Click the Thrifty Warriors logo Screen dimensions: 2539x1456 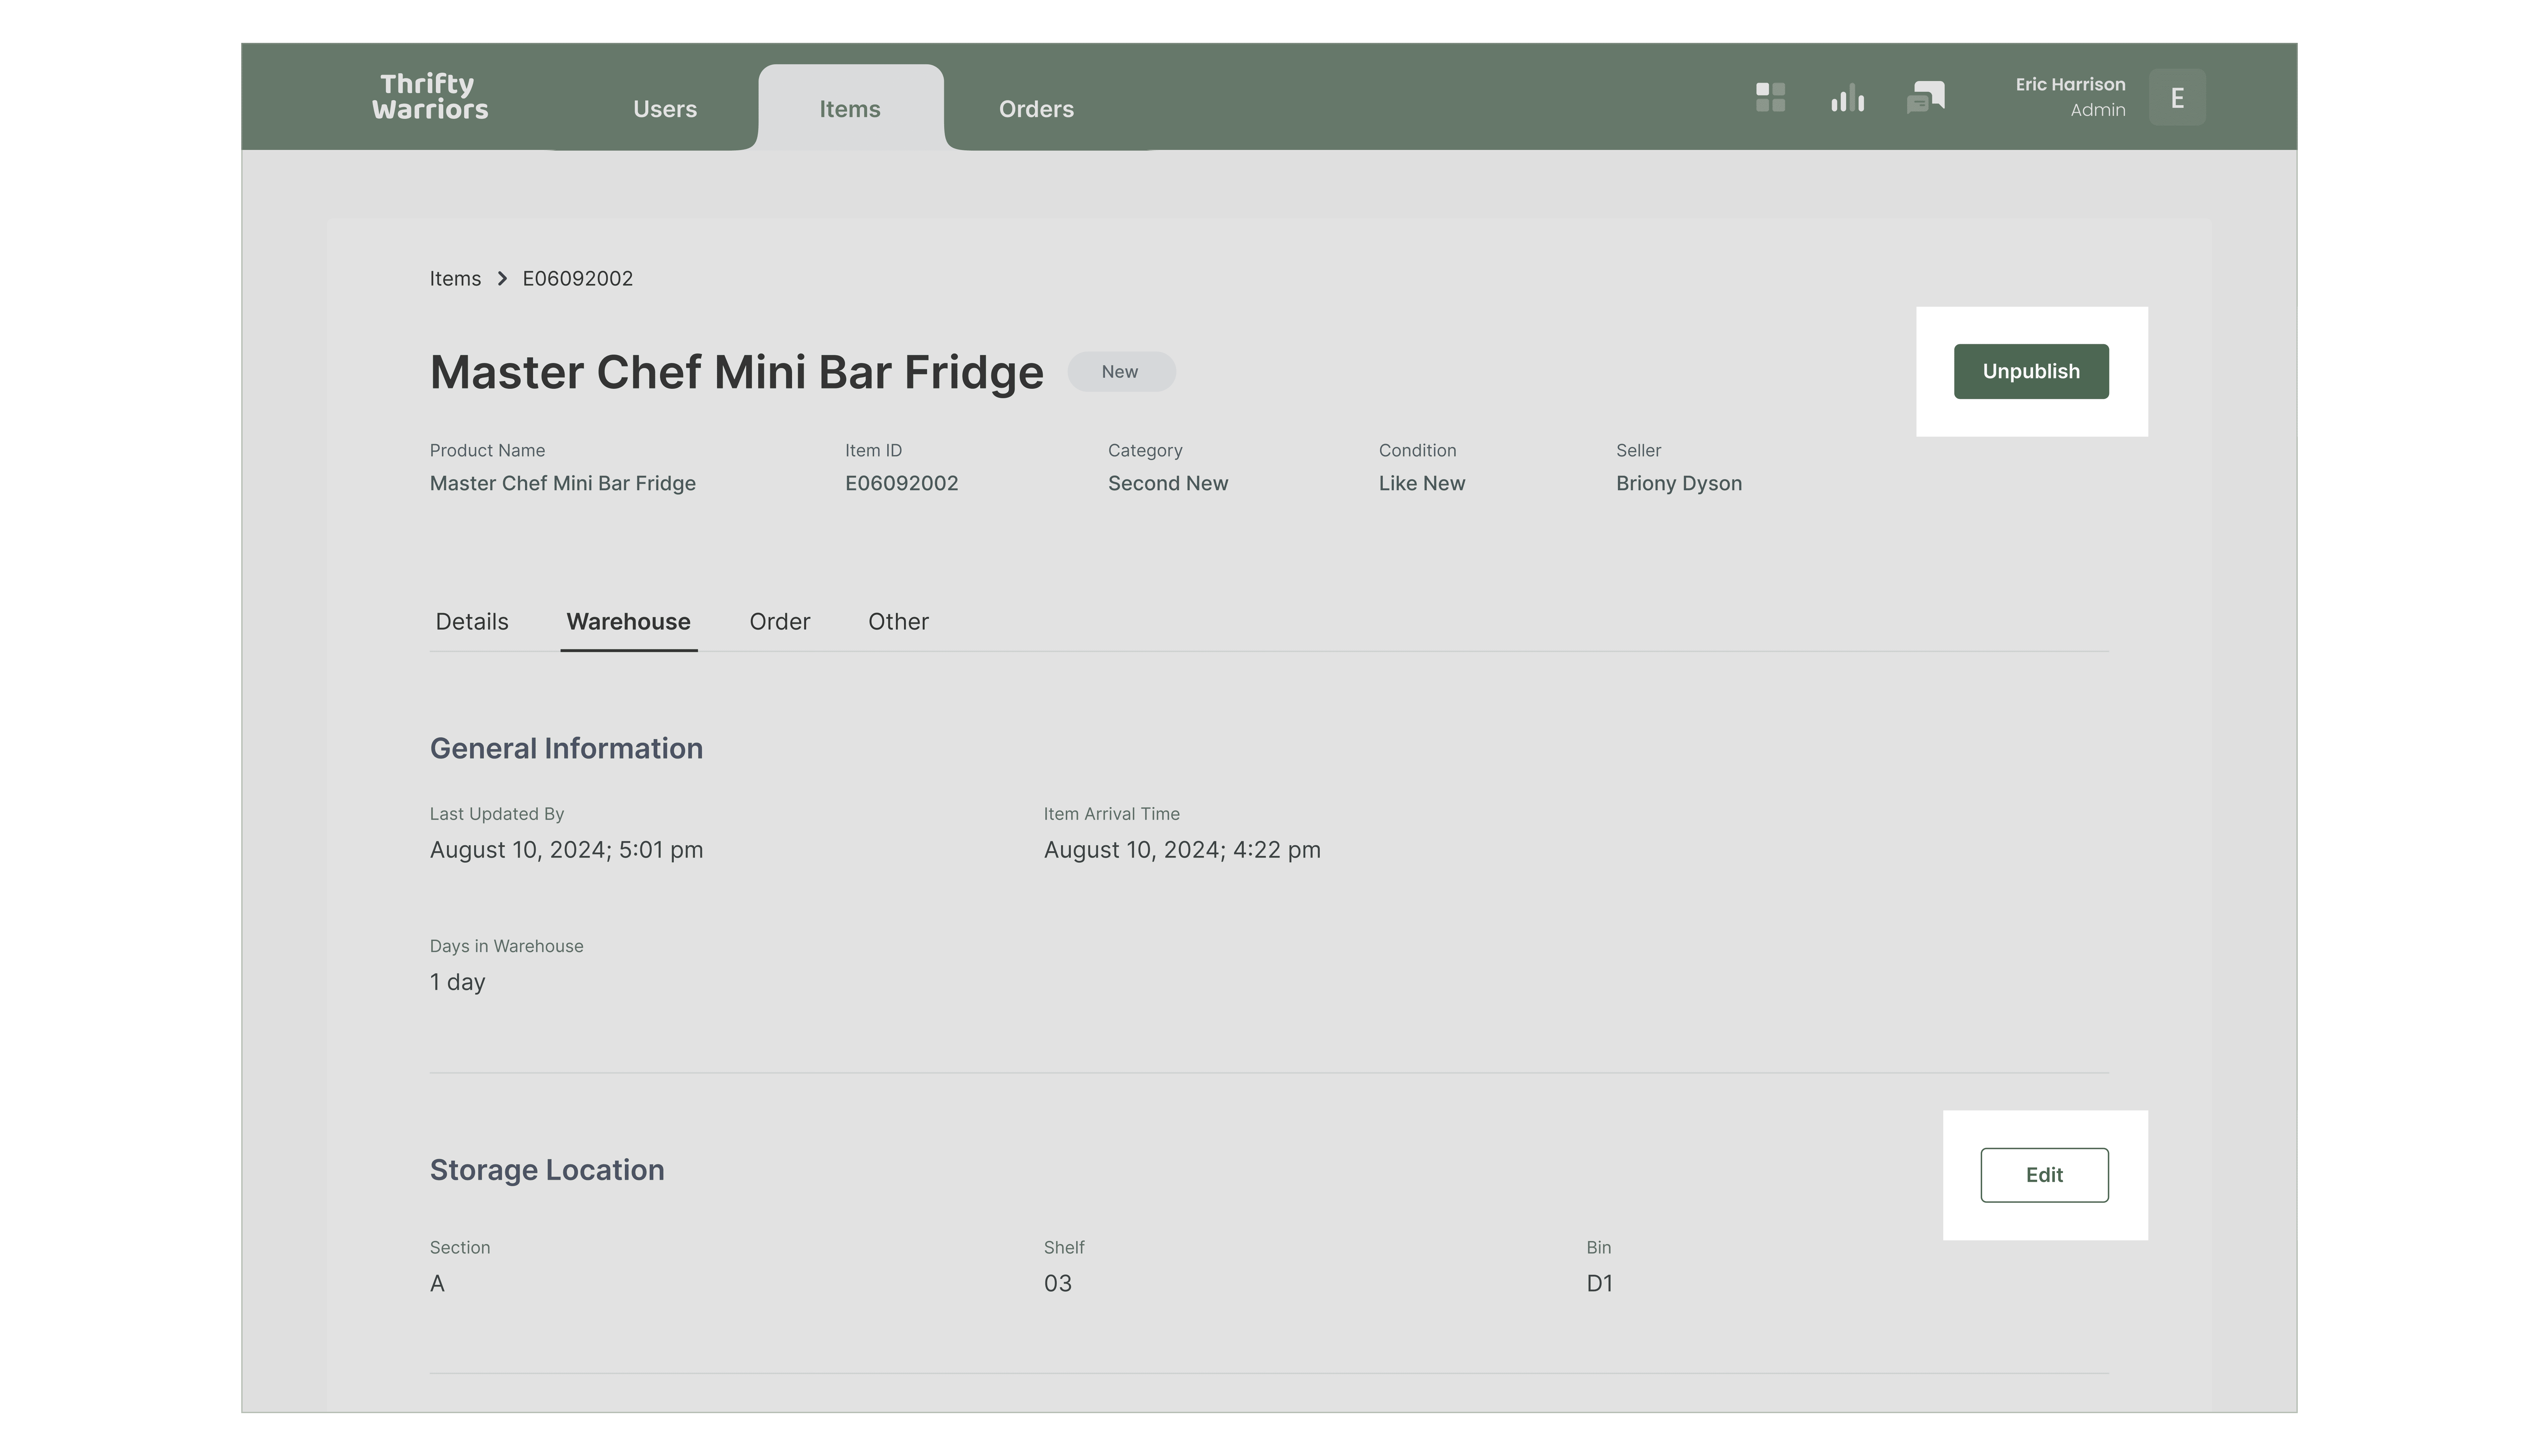(430, 97)
